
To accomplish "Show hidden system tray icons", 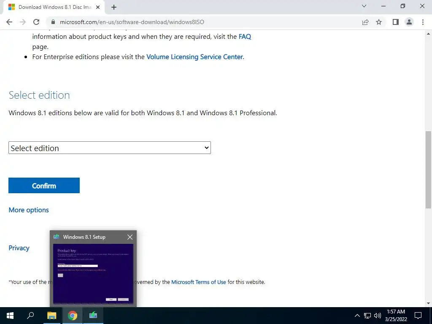I will tap(357, 316).
